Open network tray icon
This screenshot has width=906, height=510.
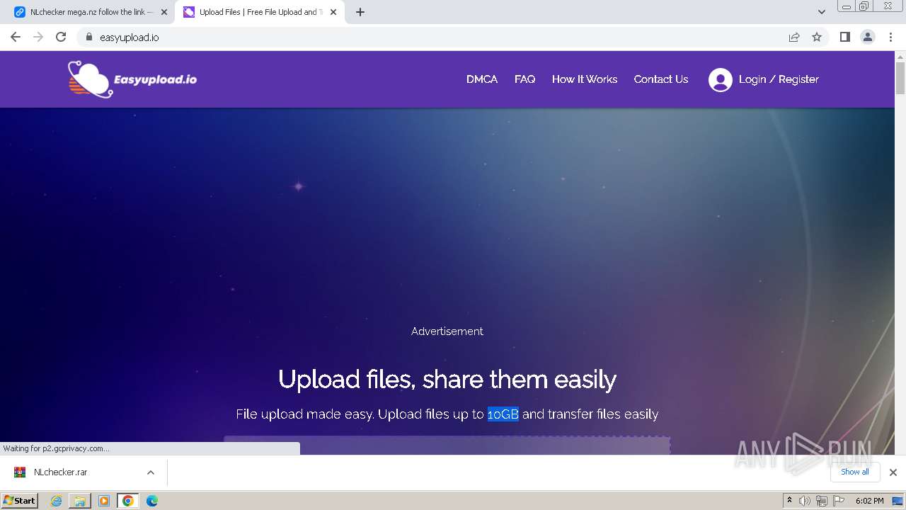point(821,501)
